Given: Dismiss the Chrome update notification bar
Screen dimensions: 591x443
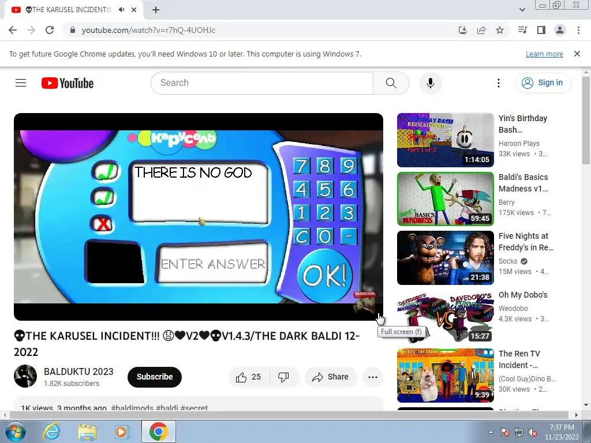Looking at the screenshot, I should pos(577,54).
